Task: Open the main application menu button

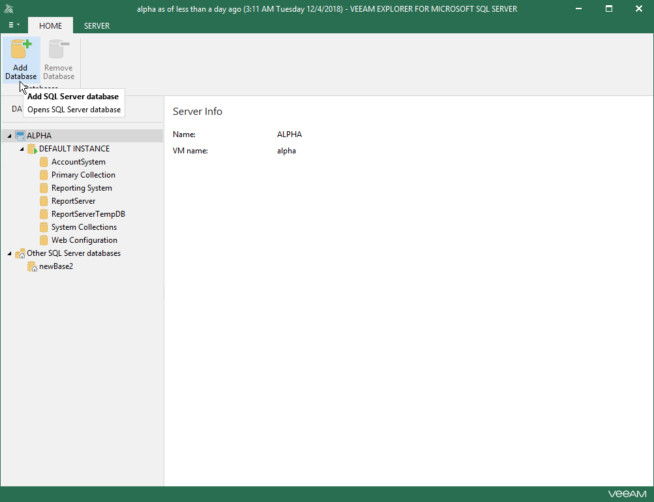Action: [x=14, y=25]
